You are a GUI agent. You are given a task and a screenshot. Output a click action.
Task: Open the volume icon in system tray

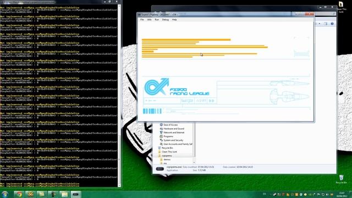click(x=327, y=194)
